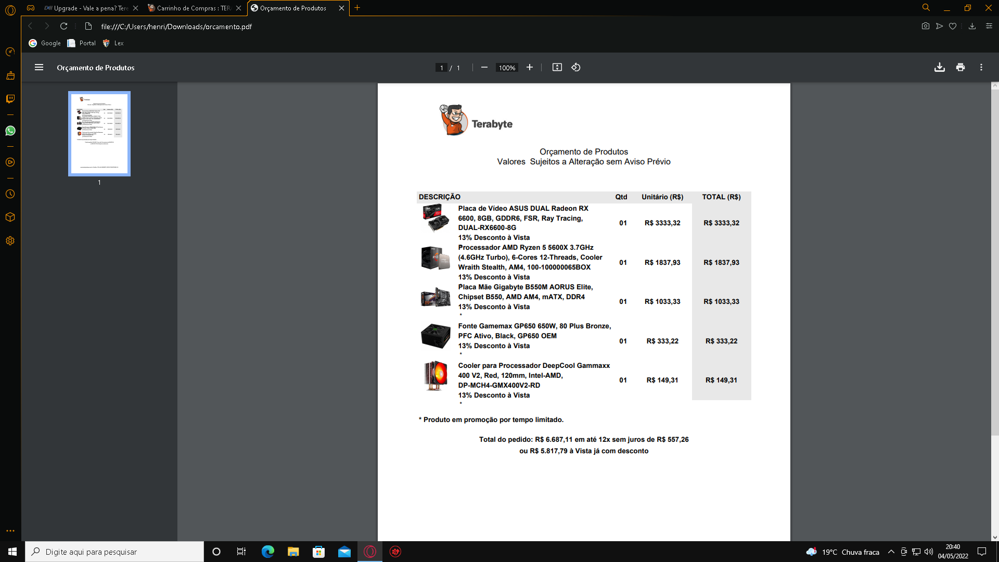Viewport: 999px width, 562px height.
Task: Go back in browser history
Action: pyautogui.click(x=30, y=26)
